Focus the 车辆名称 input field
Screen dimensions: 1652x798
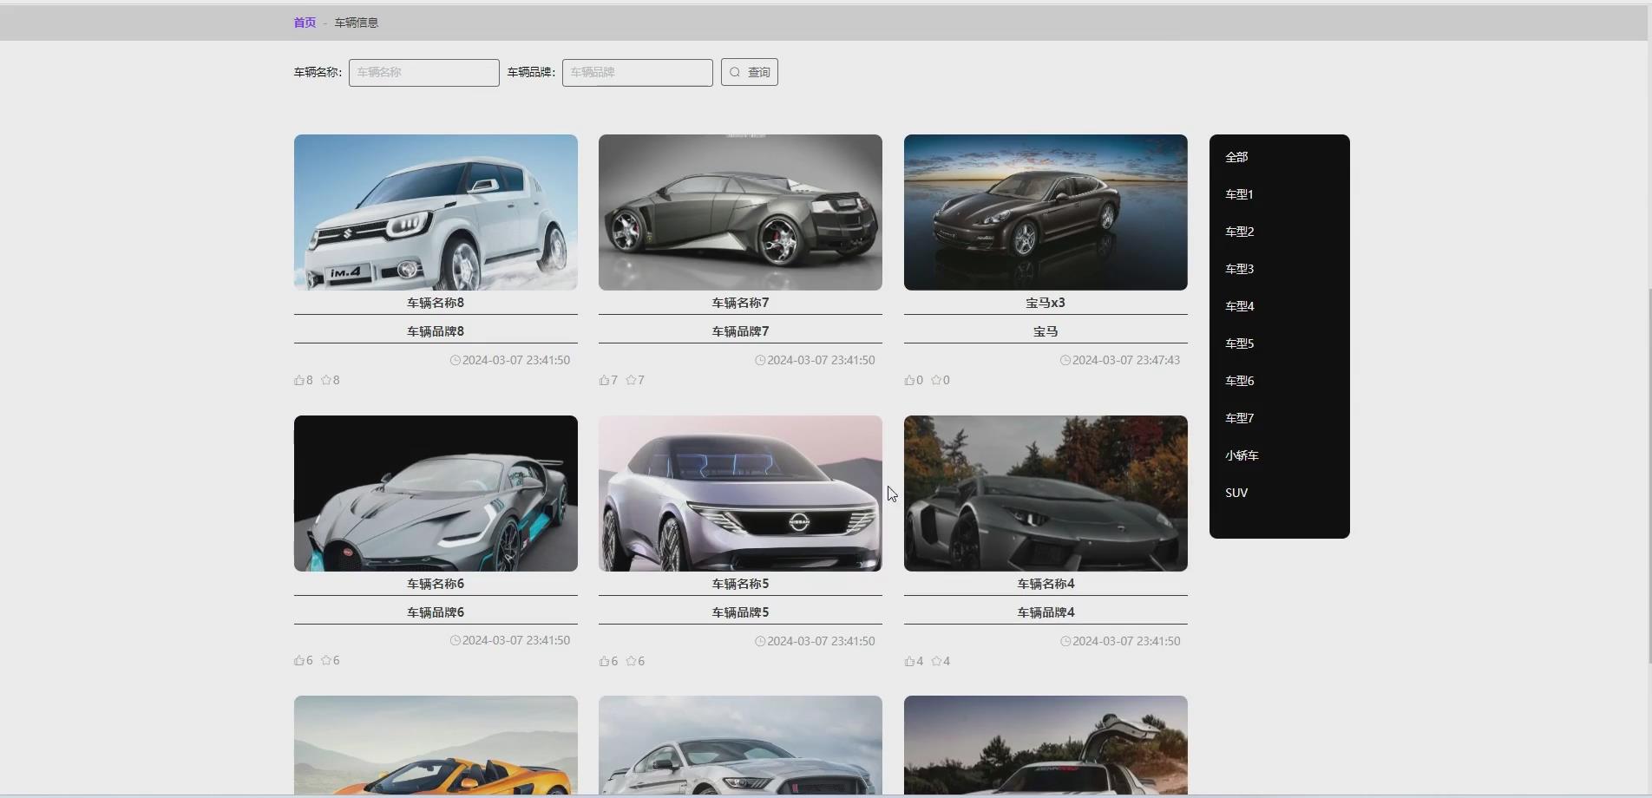click(424, 73)
